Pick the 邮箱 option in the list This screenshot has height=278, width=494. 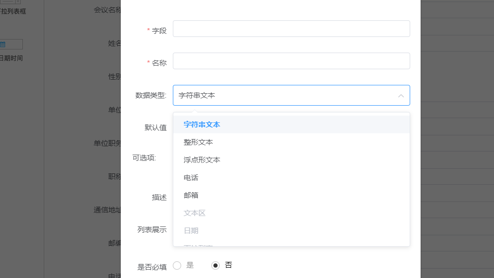pos(191,195)
